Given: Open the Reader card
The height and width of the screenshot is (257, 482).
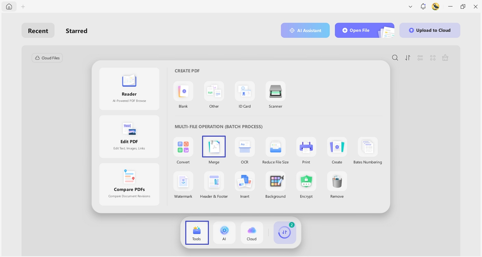Looking at the screenshot, I should 129,89.
